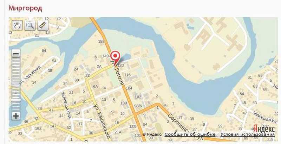Click the © Яндекс copyright text
281x144 pixels.
(x=152, y=134)
